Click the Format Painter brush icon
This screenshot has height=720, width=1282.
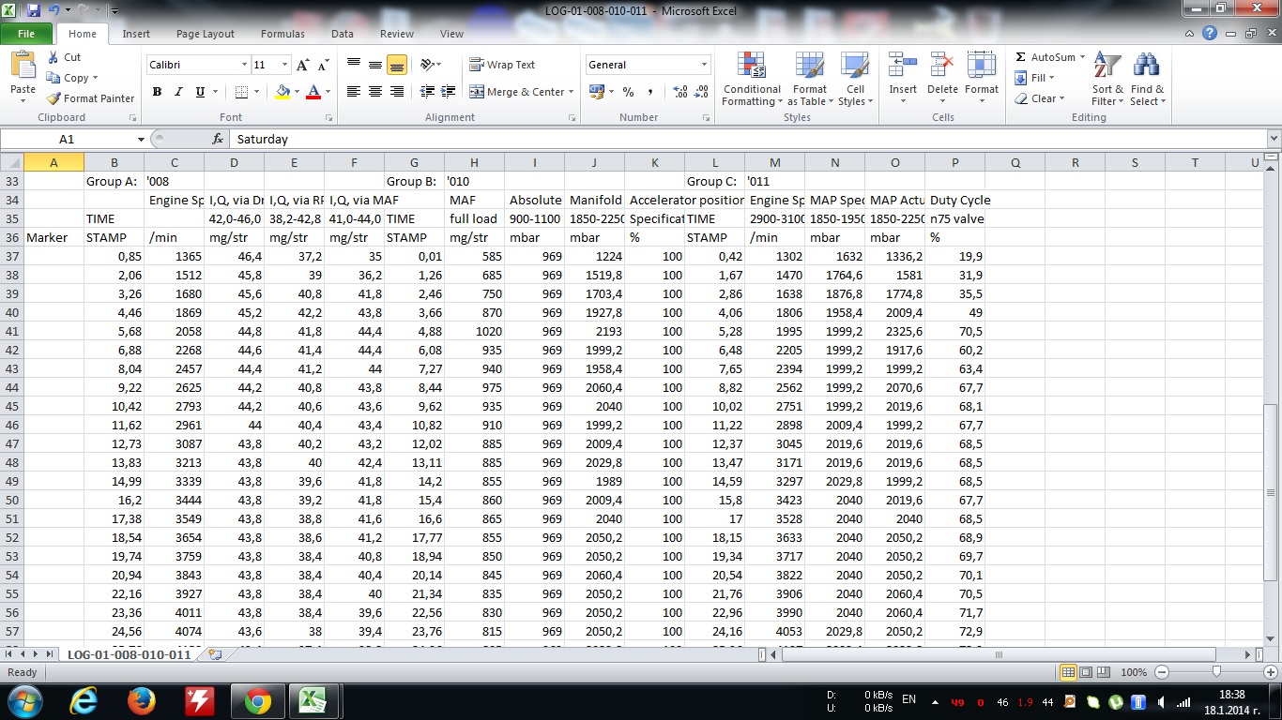(54, 98)
